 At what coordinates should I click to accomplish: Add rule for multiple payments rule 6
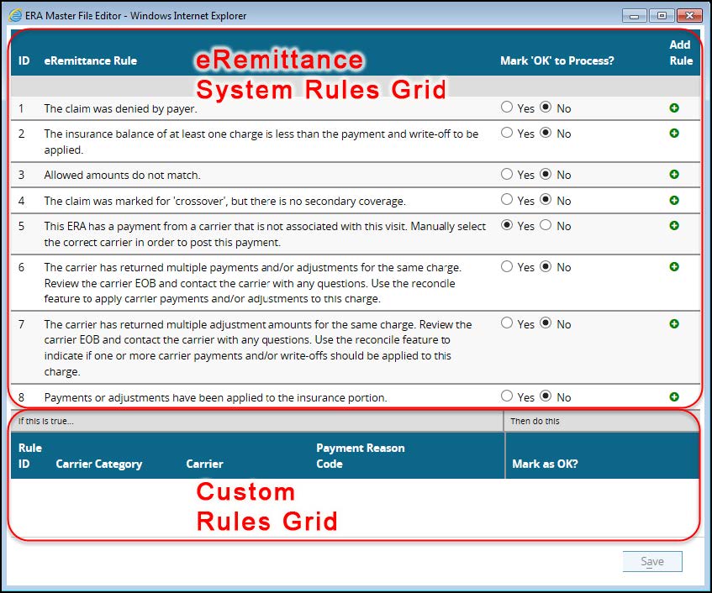pos(674,267)
